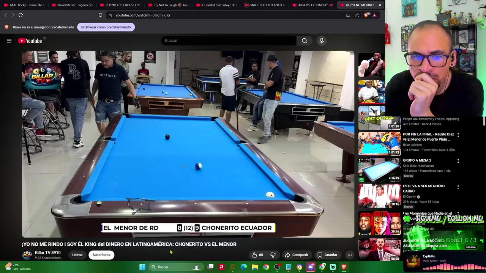Click Establecer como predeterminado button
This screenshot has height=273, width=486.
coord(106,27)
